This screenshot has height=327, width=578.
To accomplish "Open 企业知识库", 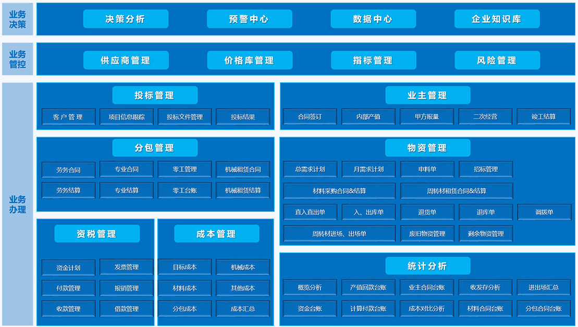I will click(497, 19).
